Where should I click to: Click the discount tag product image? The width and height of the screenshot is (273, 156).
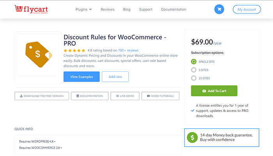click(39, 54)
